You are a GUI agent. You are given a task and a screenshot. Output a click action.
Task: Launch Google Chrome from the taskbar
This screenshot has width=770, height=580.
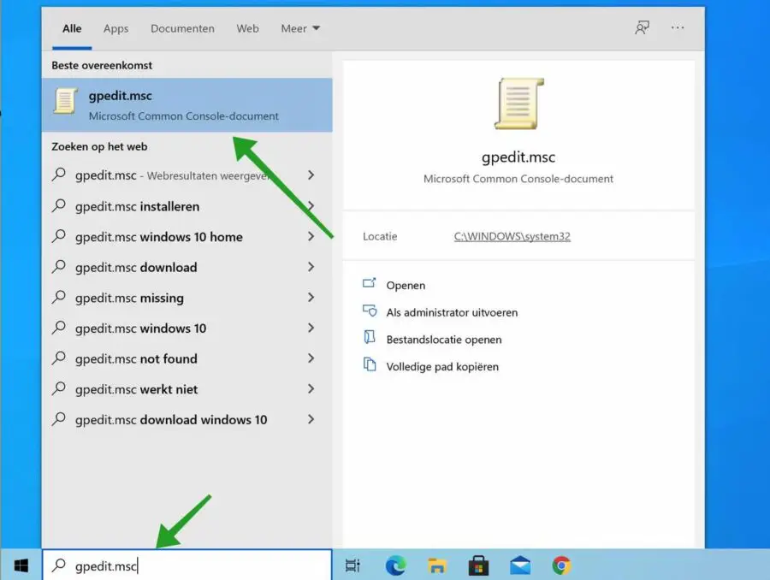tap(561, 565)
